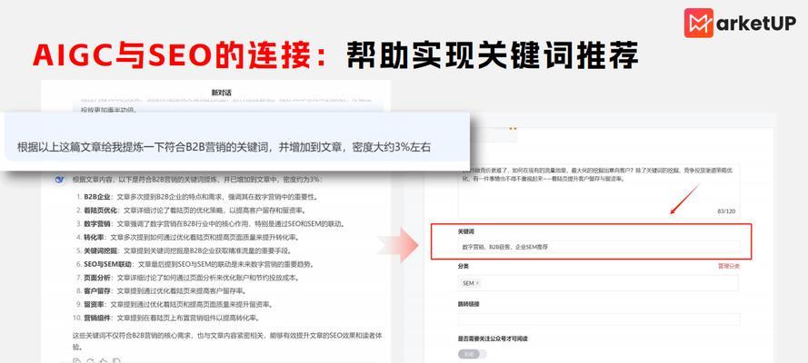The height and width of the screenshot is (363, 808).
Task: Select keyword item 10 营销组件
Action: point(166,318)
